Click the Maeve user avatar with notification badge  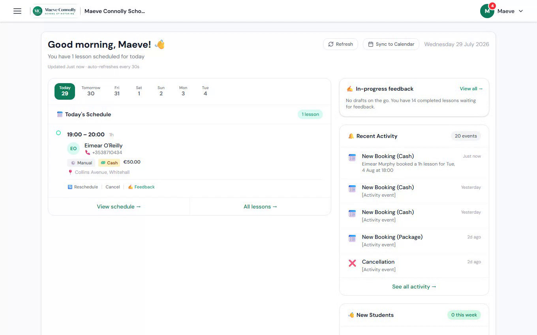[487, 11]
